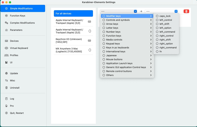
Task: Click mouse icon beside second Apple Internal Keyboard
Action: 90,31
